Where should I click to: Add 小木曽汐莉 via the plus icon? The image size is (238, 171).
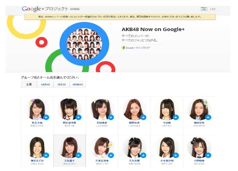(176, 155)
